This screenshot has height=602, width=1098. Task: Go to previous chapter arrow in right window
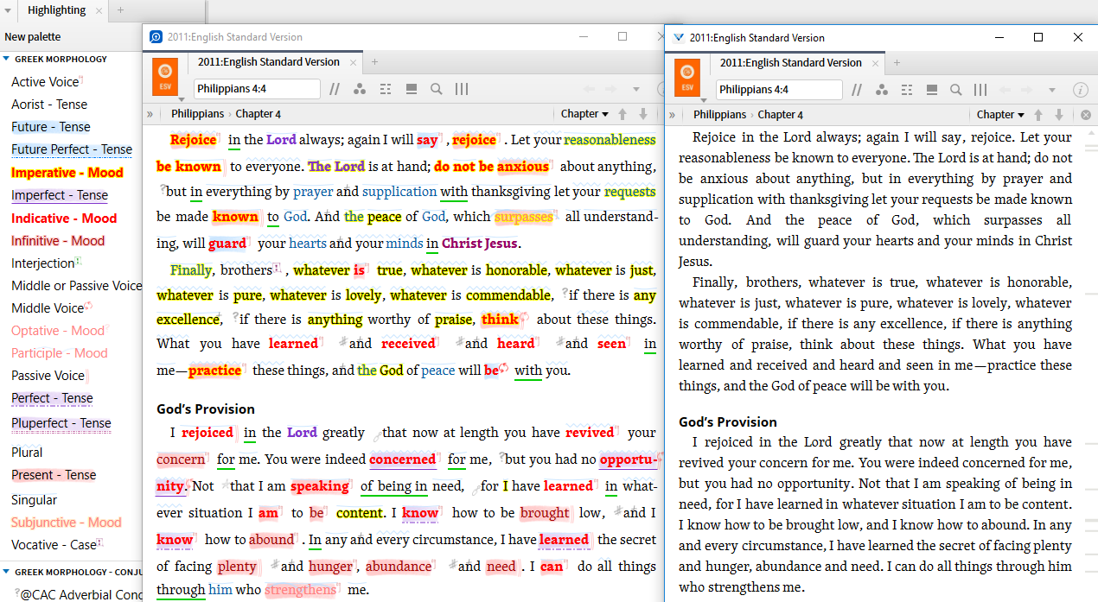(1039, 115)
